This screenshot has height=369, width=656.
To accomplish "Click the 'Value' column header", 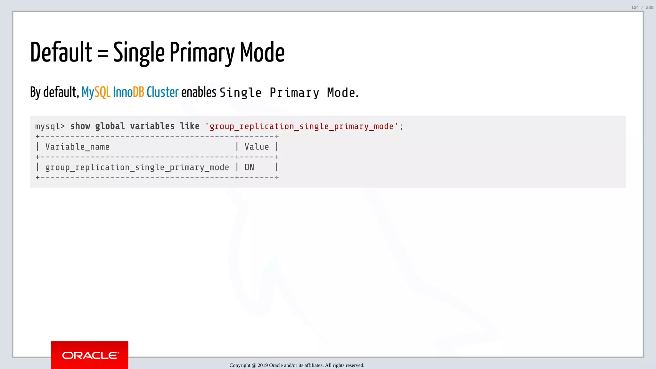I will pyautogui.click(x=257, y=147).
